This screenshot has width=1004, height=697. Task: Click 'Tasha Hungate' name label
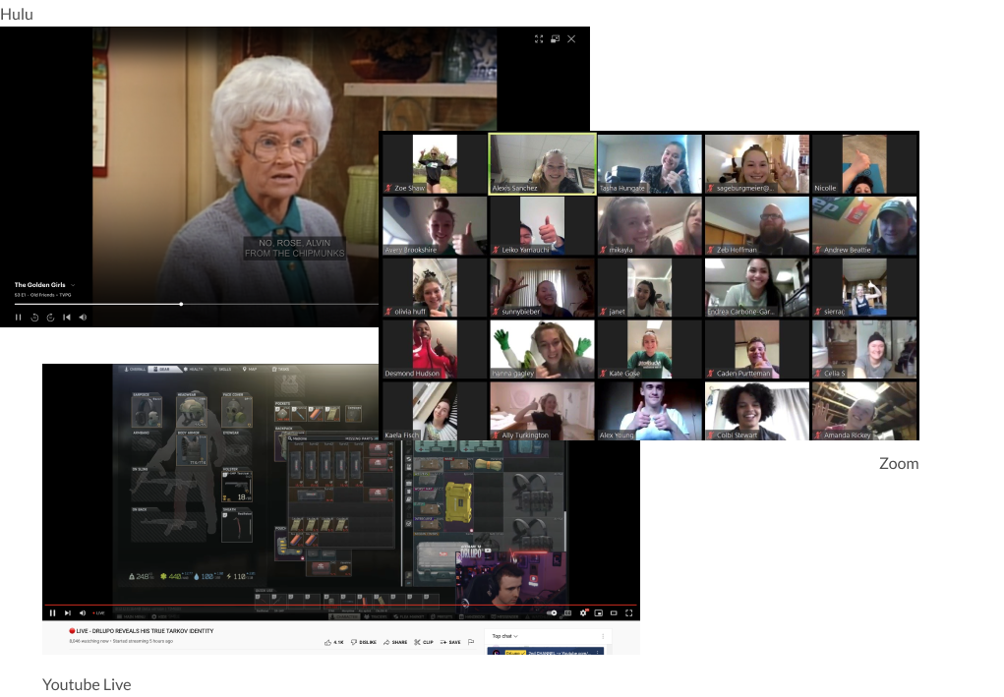[621, 188]
